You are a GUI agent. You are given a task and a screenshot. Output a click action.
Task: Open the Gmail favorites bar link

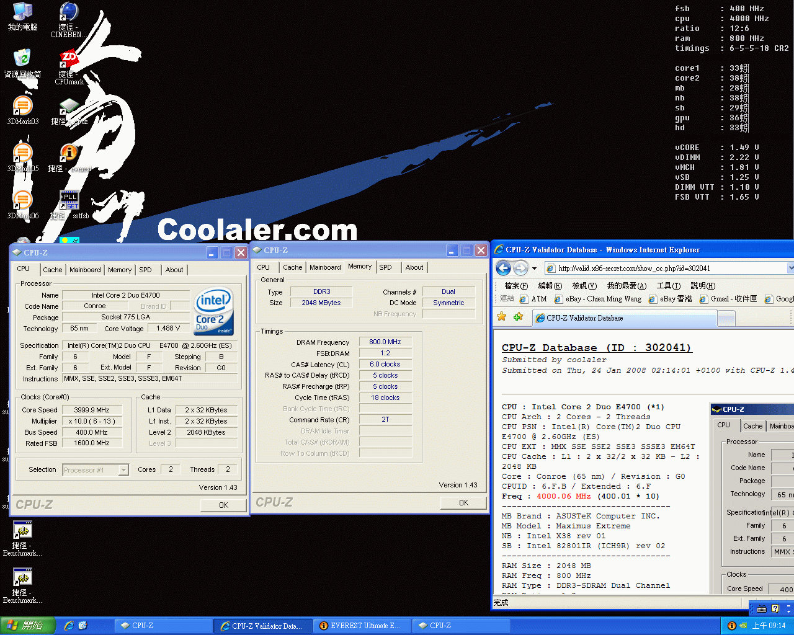(729, 299)
